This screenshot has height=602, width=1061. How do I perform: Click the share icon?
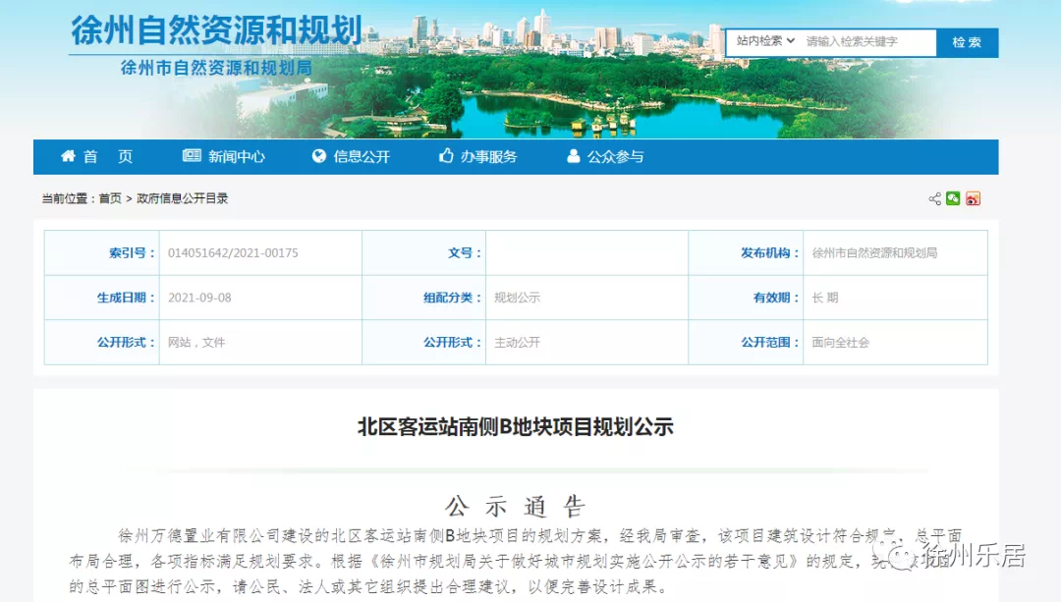pyautogui.click(x=934, y=198)
